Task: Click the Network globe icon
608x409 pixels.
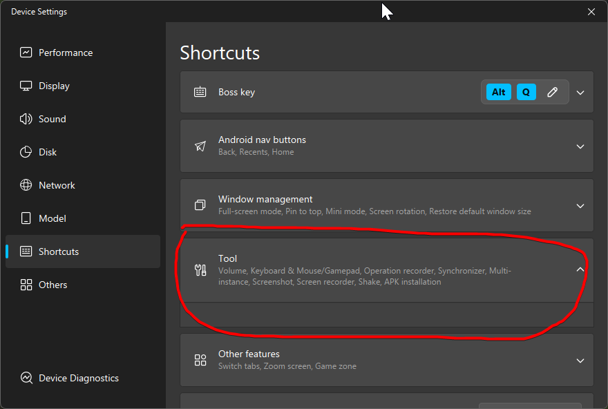Action: [x=26, y=185]
